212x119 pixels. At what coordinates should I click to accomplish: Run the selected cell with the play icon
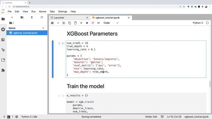81,23
